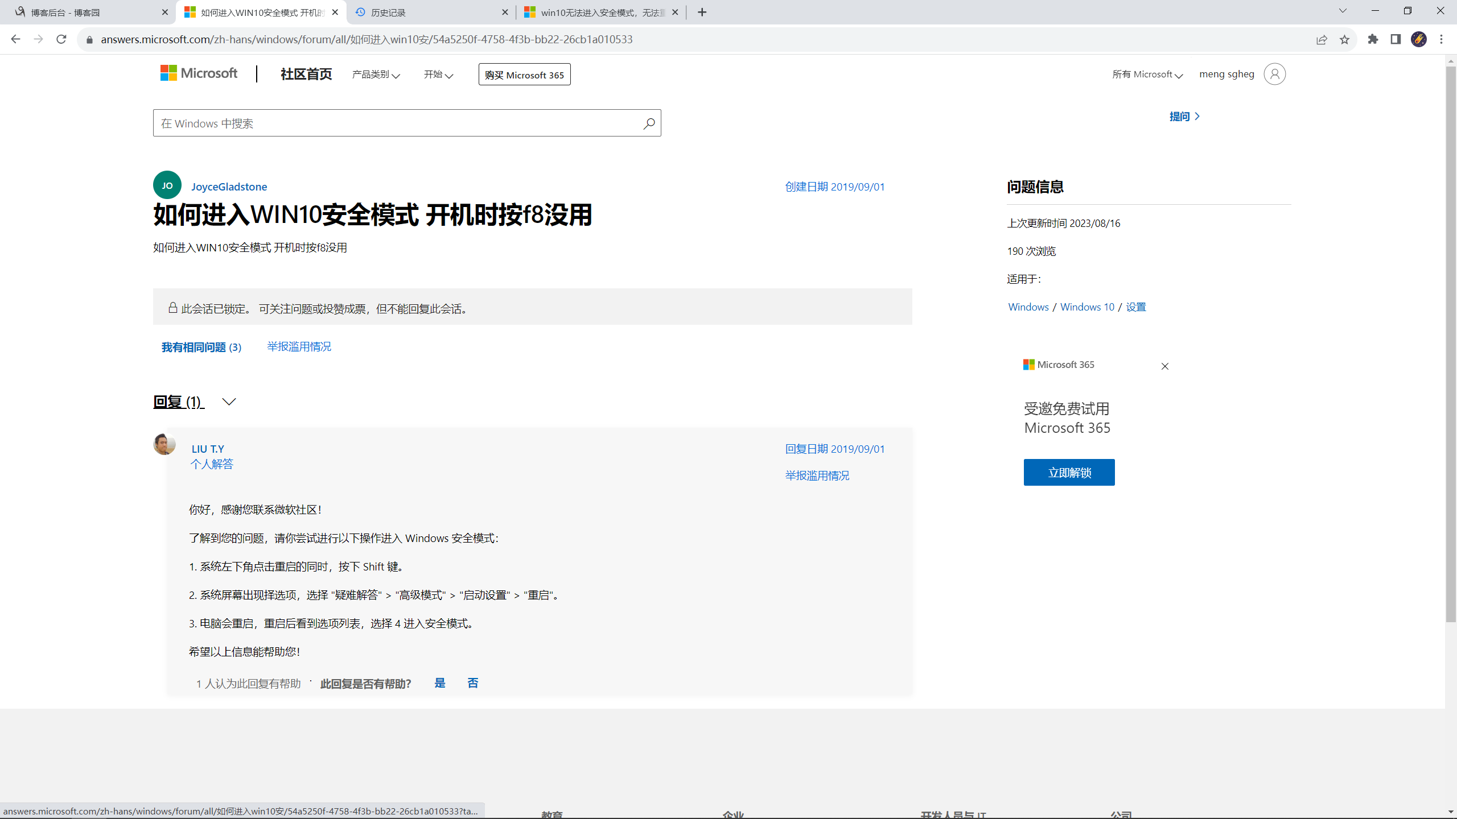Screen dimensions: 1457x819
Task: Click the browser reload icon
Action: pos(61,39)
